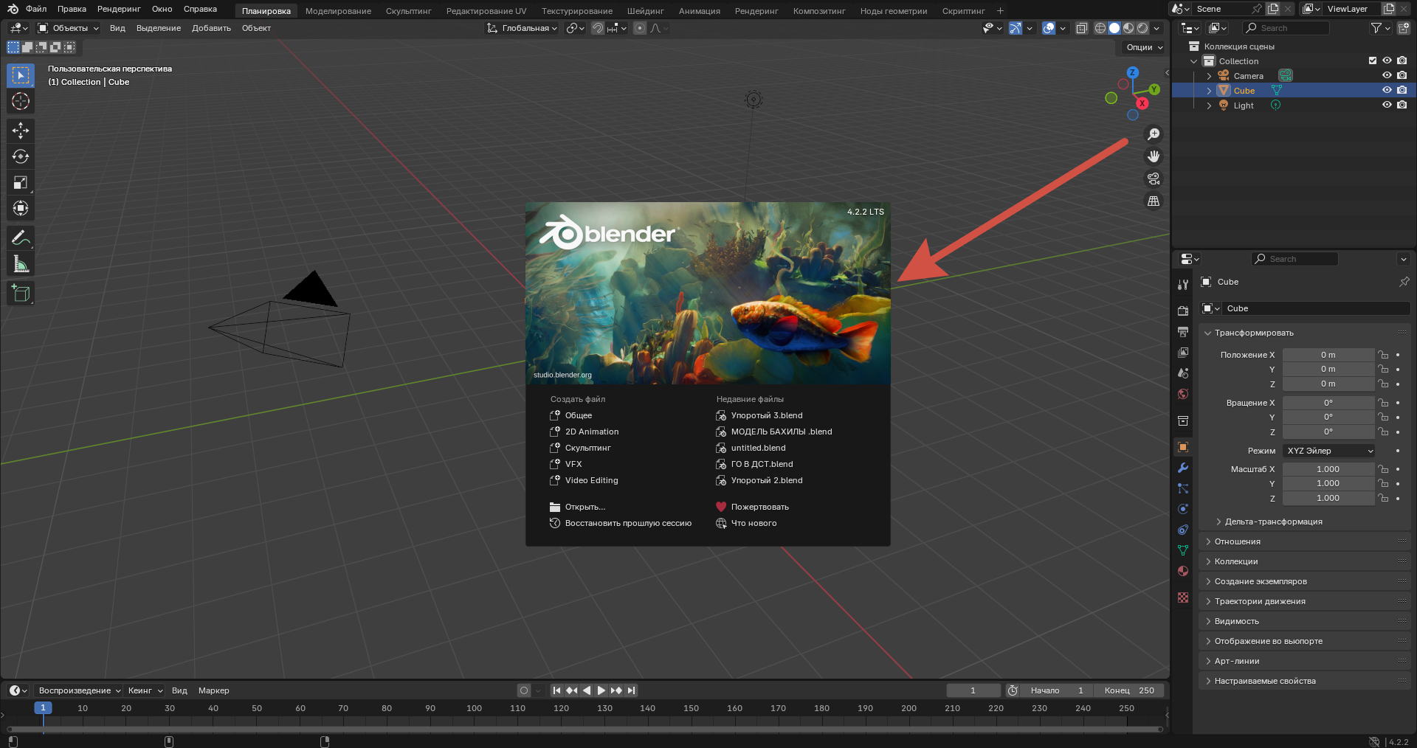The width and height of the screenshot is (1417, 748).
Task: Select the Add Cube tool
Action: [21, 293]
